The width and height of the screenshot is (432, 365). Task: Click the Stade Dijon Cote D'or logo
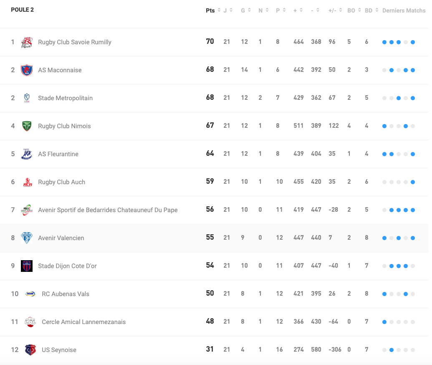pyautogui.click(x=27, y=266)
